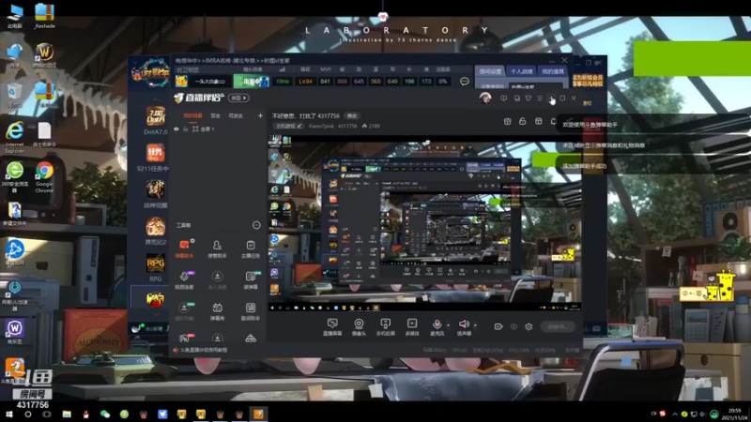The height and width of the screenshot is (422, 751).
Task: Click the recording camera icon in bottom bar
Action: point(498,326)
